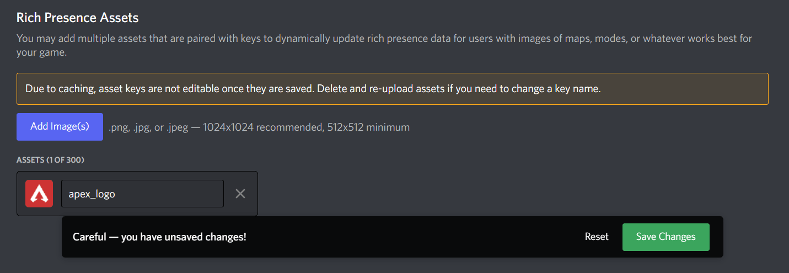Screen dimensions: 789x273
Task: Click the description paragraph about multiple assets
Action: coord(384,46)
